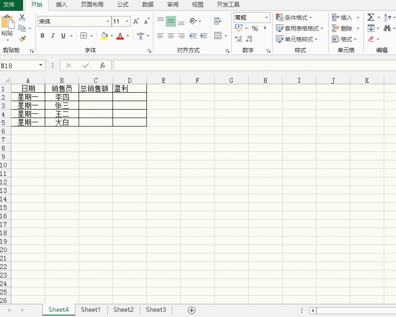Toggle bold formatting
Image resolution: width=396 pixels, height=317 pixels.
tap(42, 36)
